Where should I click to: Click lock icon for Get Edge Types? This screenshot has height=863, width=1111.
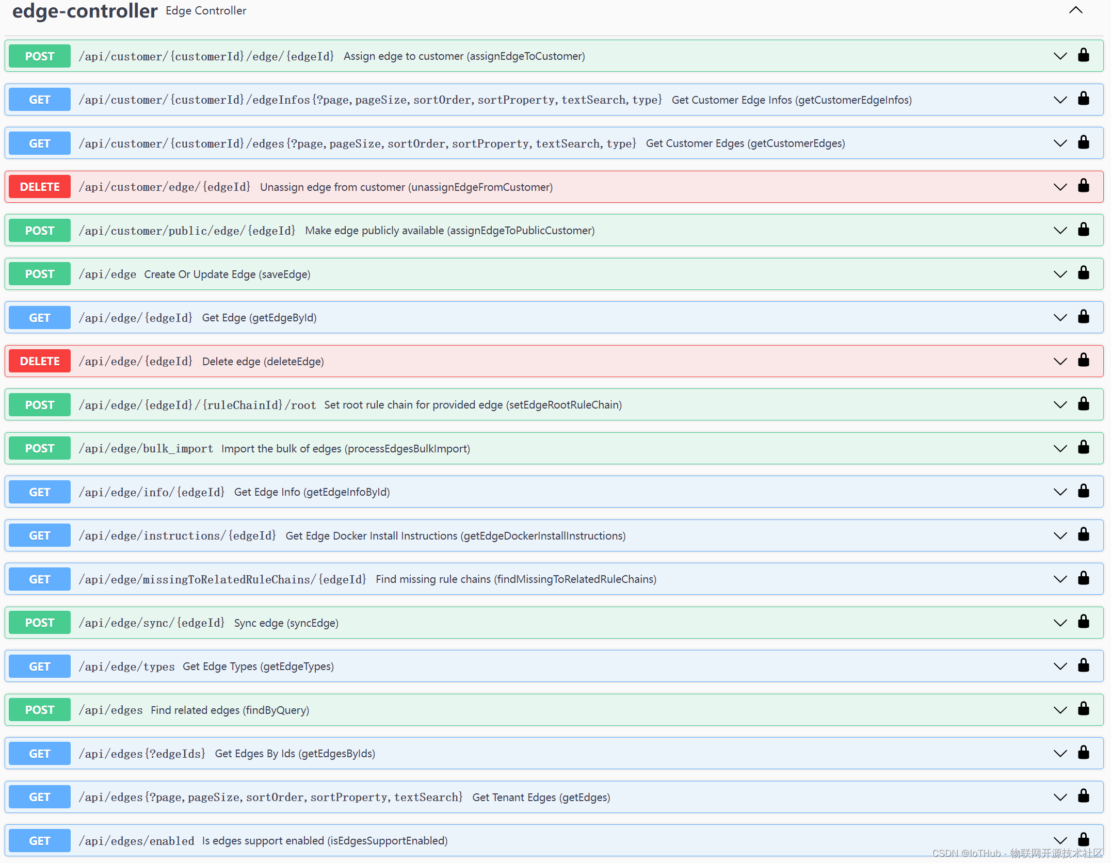click(x=1083, y=665)
